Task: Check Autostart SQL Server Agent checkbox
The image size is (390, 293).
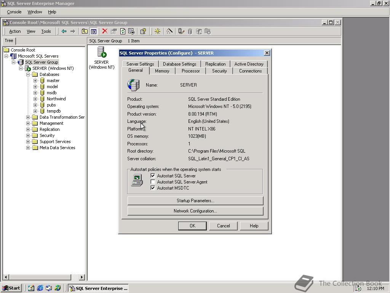Action: [x=153, y=182]
